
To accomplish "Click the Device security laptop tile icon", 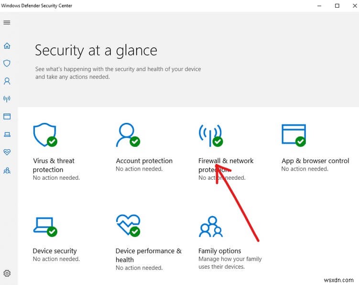I will (x=44, y=226).
